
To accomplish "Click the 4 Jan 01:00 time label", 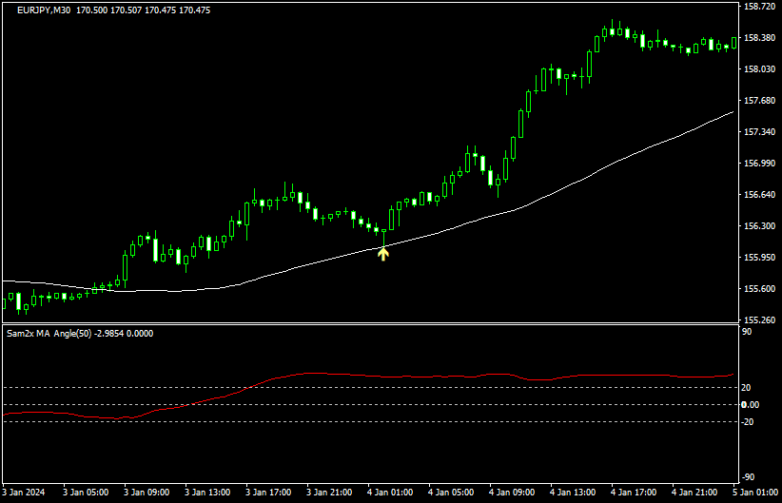I will 392,493.
